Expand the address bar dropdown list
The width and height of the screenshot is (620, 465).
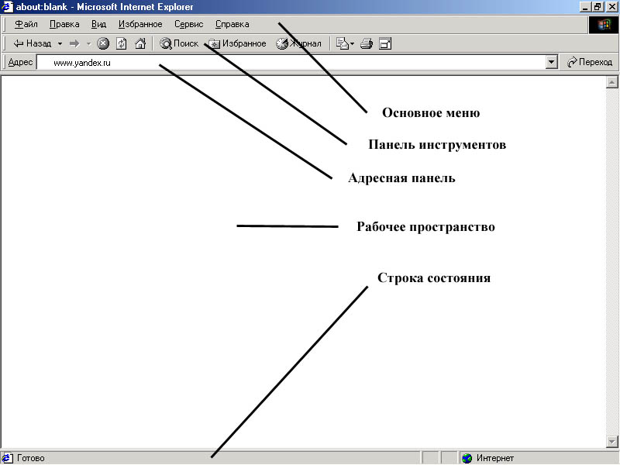(x=551, y=63)
